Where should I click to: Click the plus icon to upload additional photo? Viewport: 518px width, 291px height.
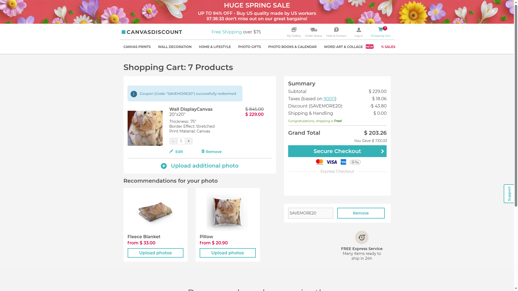pyautogui.click(x=164, y=166)
